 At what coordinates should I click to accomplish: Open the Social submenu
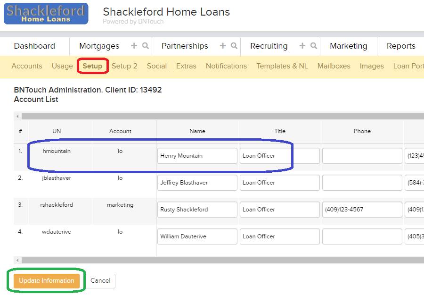pos(157,66)
